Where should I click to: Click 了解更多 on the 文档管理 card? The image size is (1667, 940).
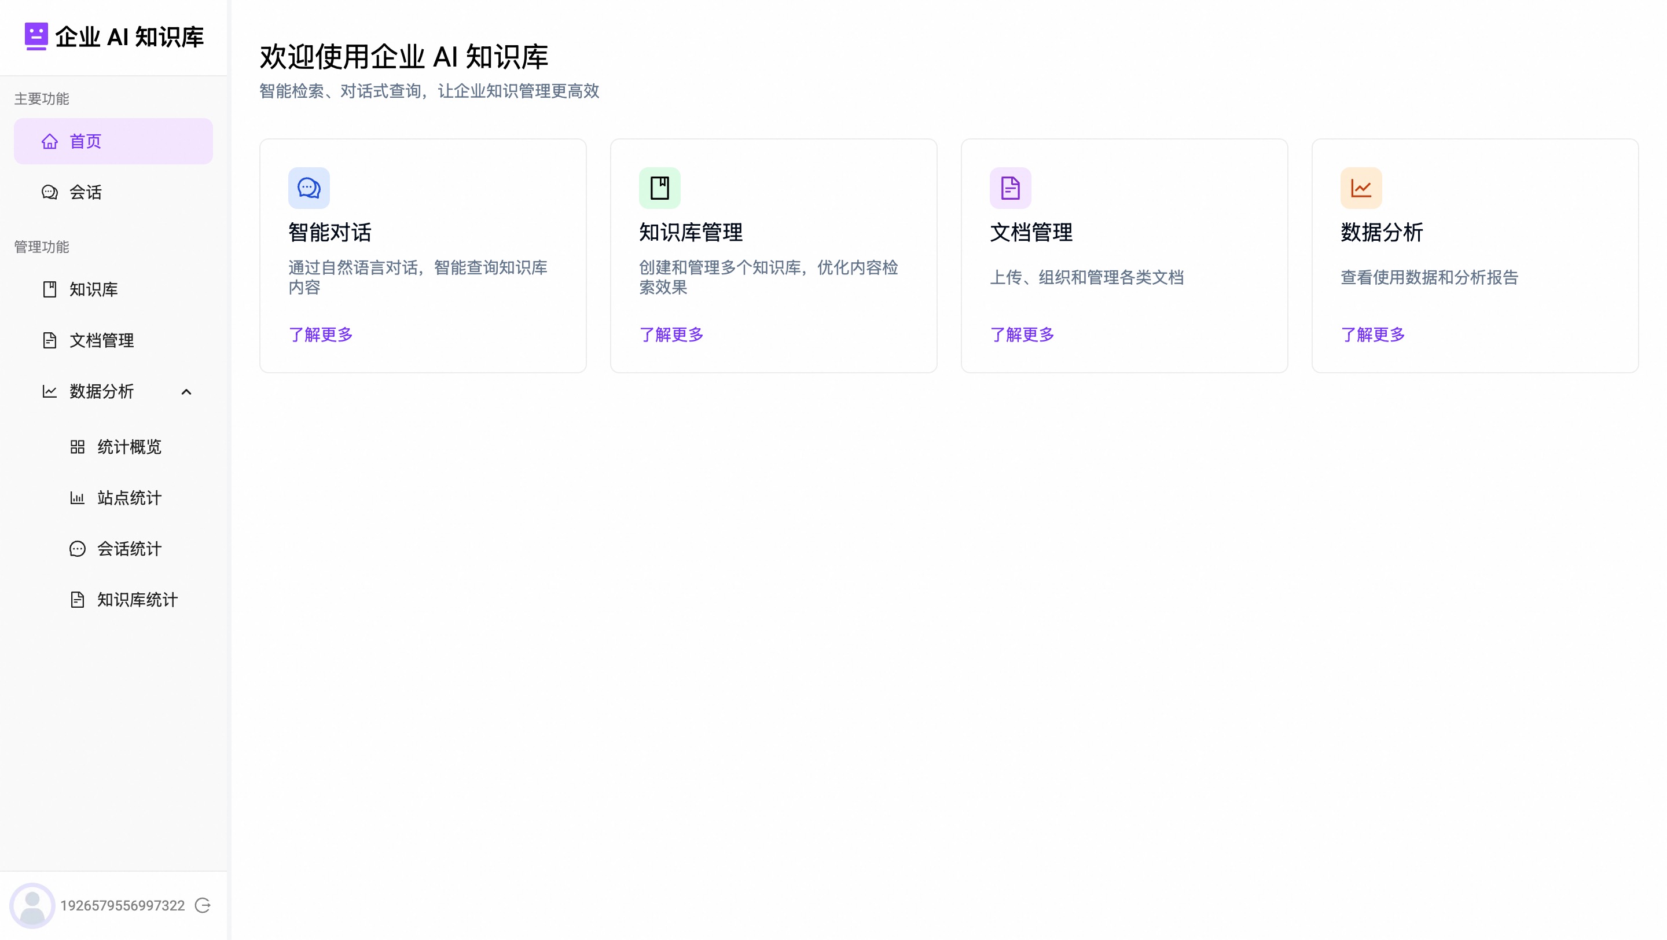tap(1022, 335)
